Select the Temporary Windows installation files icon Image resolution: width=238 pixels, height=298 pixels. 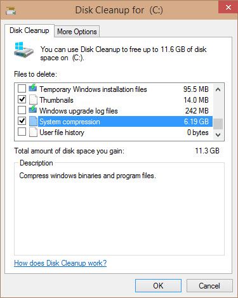pos(33,88)
